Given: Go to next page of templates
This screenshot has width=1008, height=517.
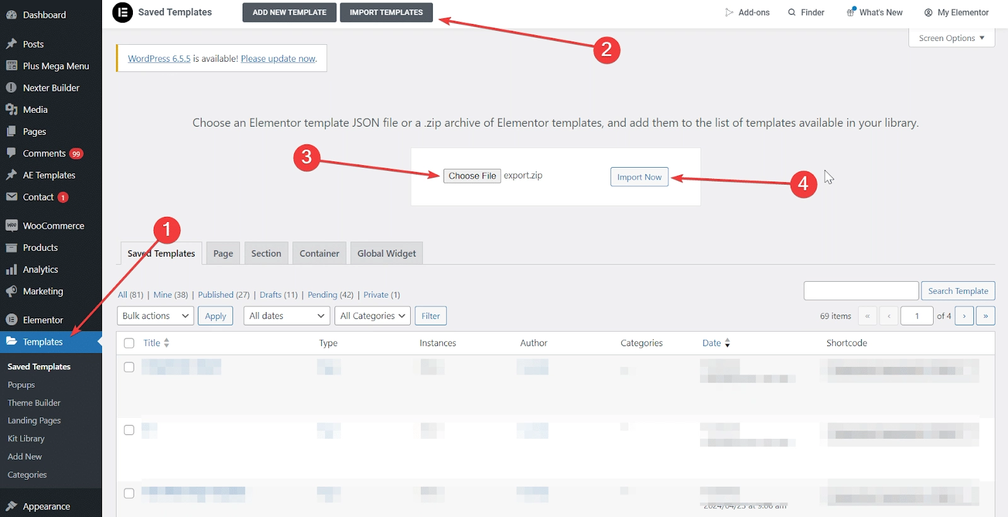Looking at the screenshot, I should pyautogui.click(x=964, y=316).
